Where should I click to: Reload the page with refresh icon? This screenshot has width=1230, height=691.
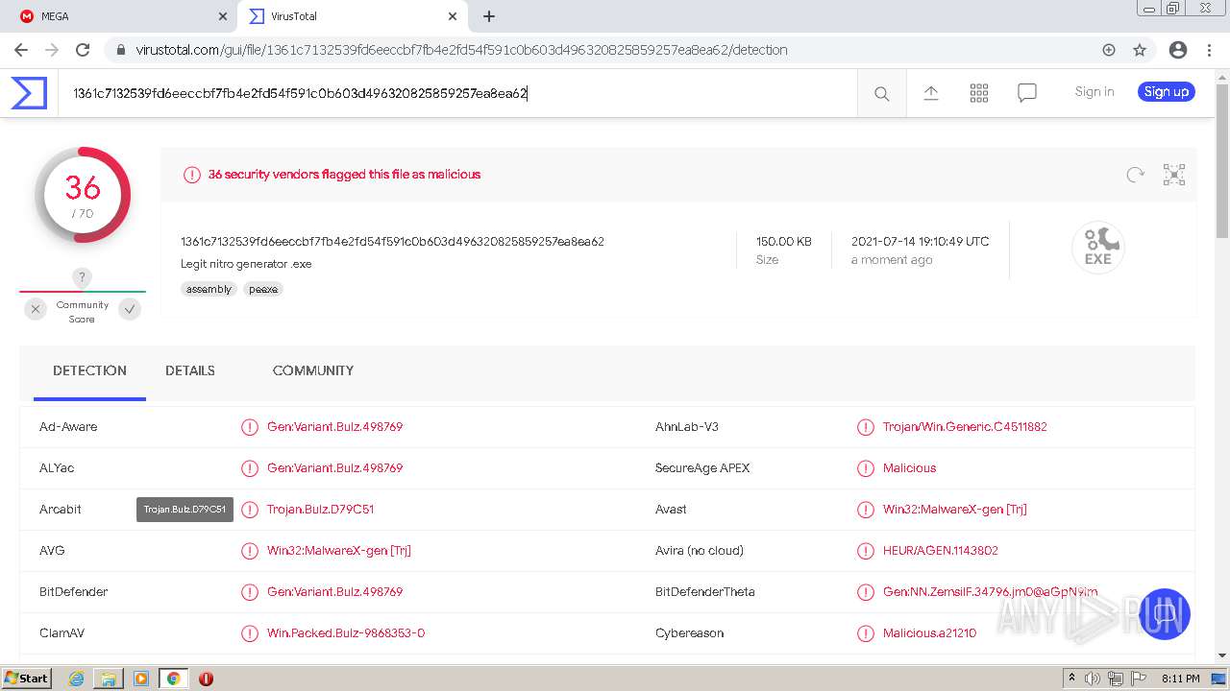pyautogui.click(x=83, y=50)
